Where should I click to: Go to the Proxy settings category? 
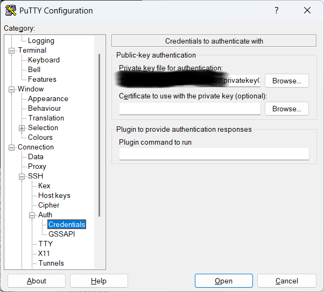pyautogui.click(x=37, y=166)
